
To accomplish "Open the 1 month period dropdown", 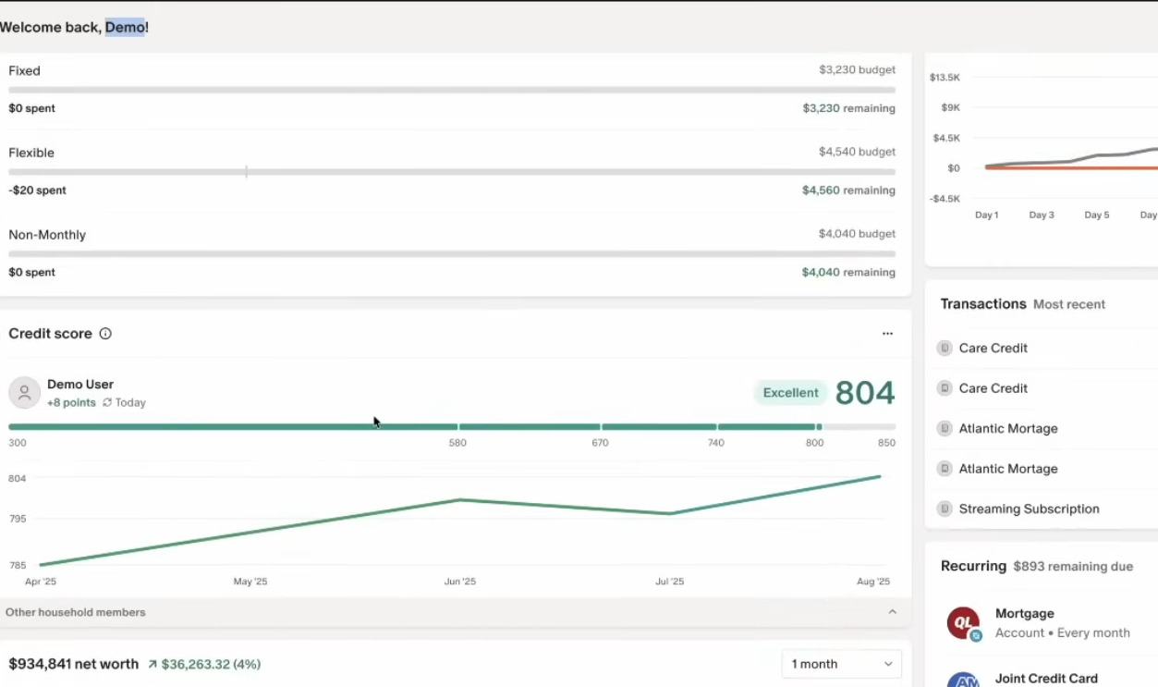I will tap(841, 664).
